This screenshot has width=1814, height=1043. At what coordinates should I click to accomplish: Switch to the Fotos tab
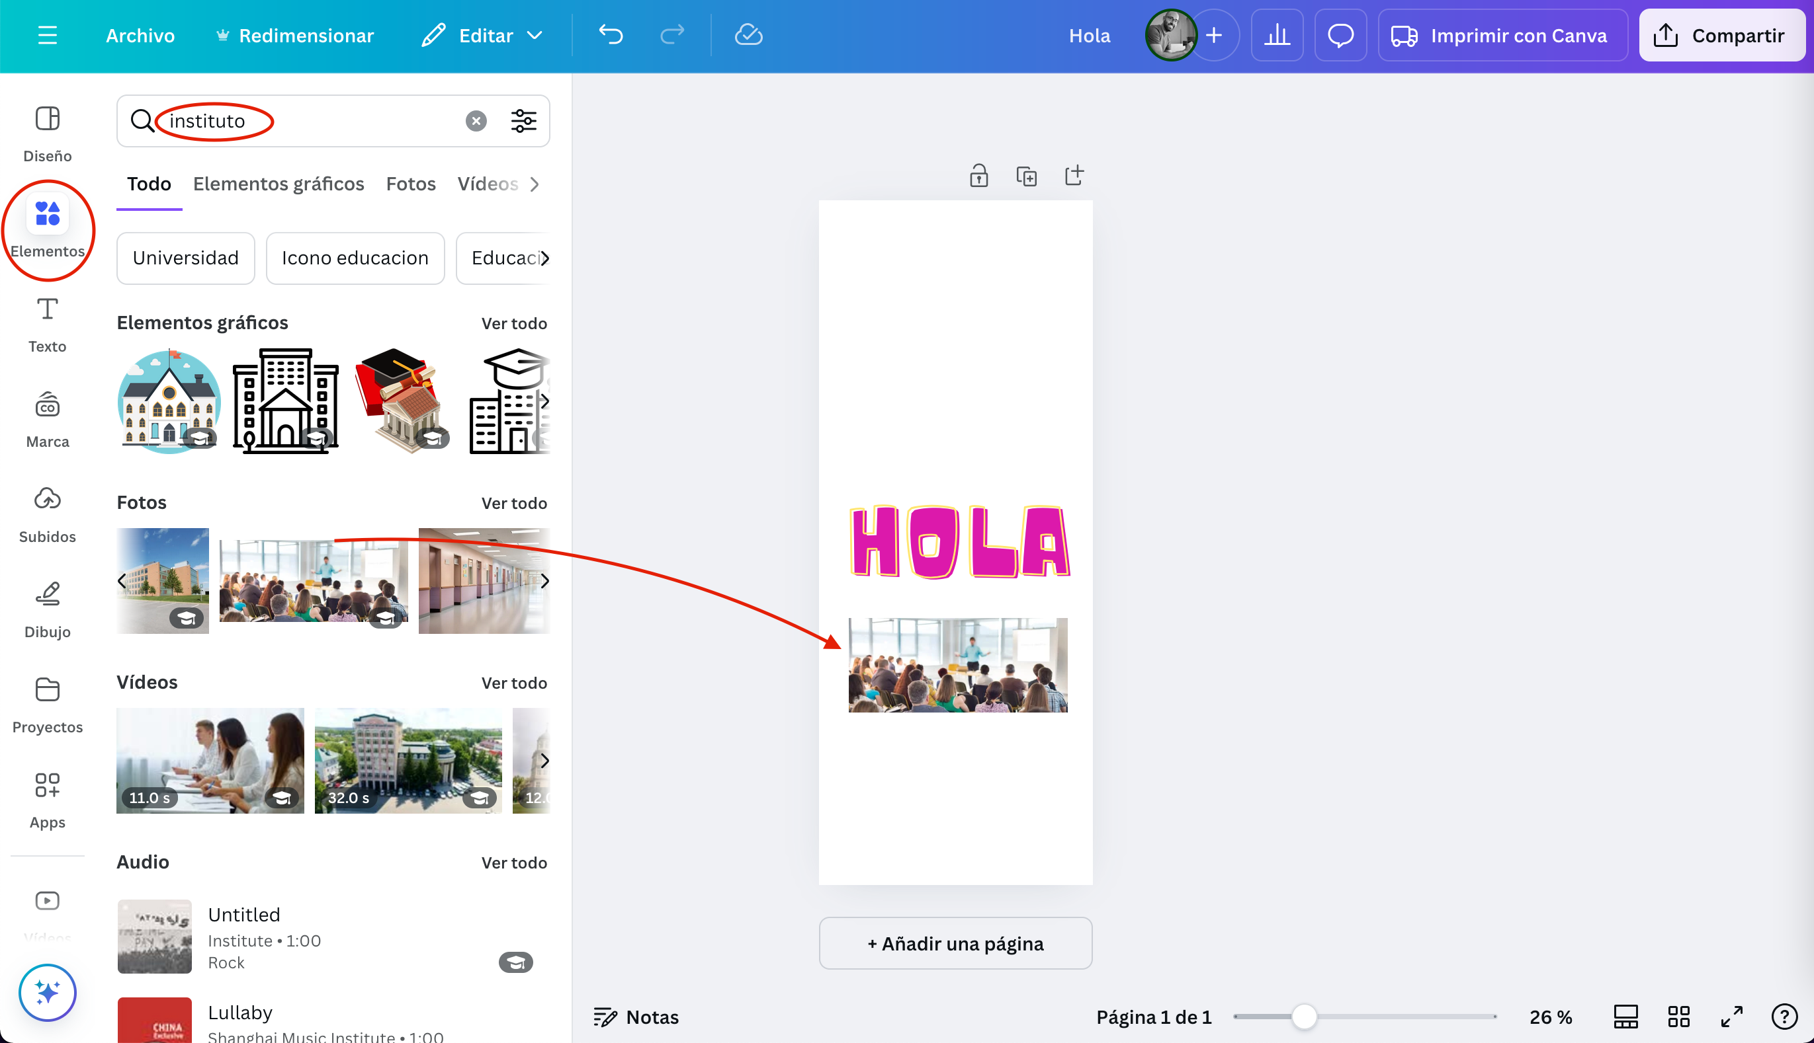coord(410,184)
